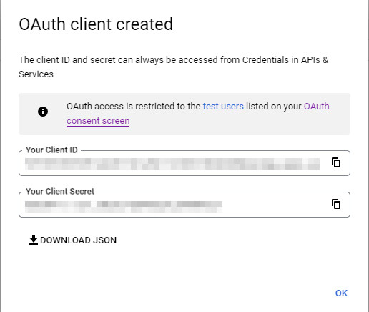Screen dimensions: 369x312
Task: Select the blurred Client ID value
Action: point(172,164)
